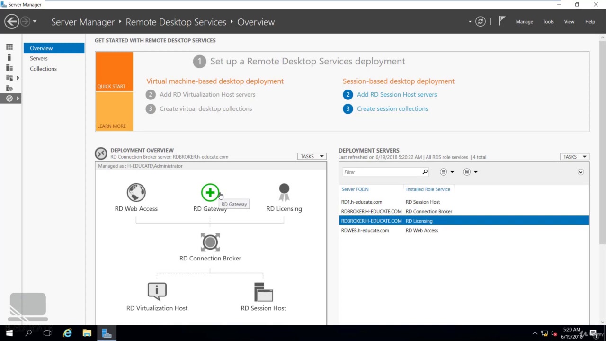Click step 2 circle for Session Host
The height and width of the screenshot is (341, 606).
coord(348,94)
